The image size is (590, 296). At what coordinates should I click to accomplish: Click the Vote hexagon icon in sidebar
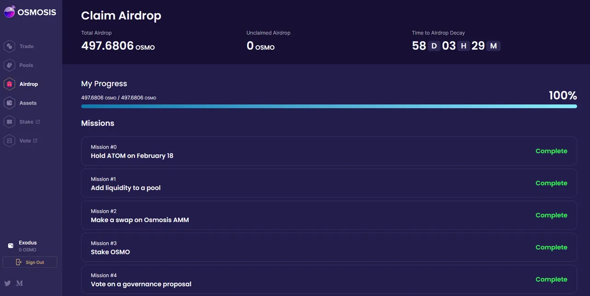(9, 141)
